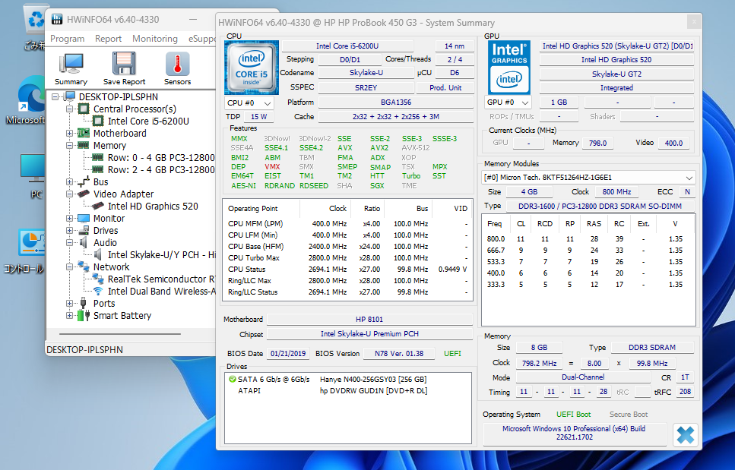Click the Intel Core i5 logo
735x470 pixels.
[x=250, y=68]
